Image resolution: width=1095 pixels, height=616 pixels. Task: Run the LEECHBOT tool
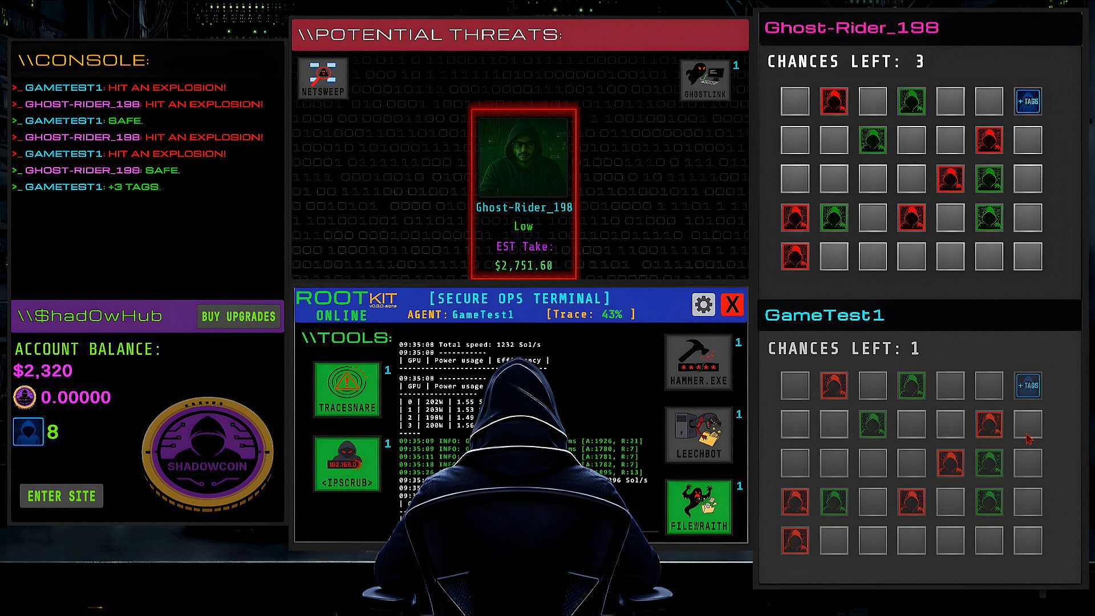[x=698, y=435]
